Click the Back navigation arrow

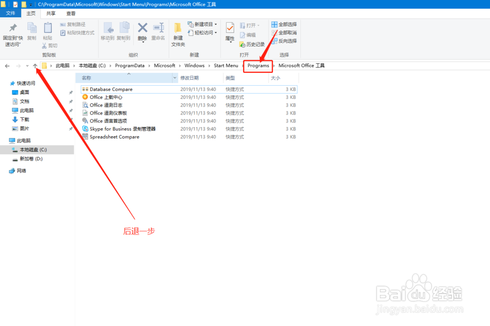point(7,66)
